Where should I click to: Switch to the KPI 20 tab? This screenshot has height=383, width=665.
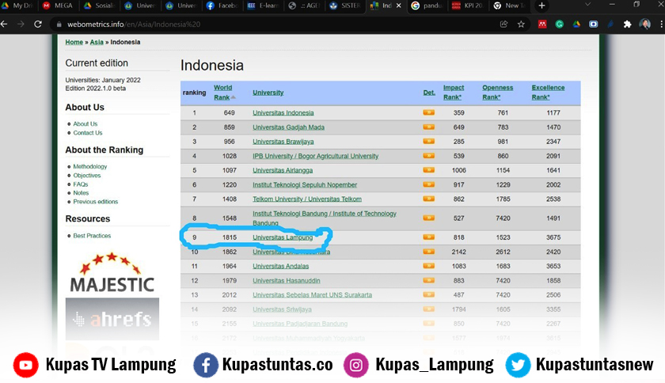click(x=468, y=6)
